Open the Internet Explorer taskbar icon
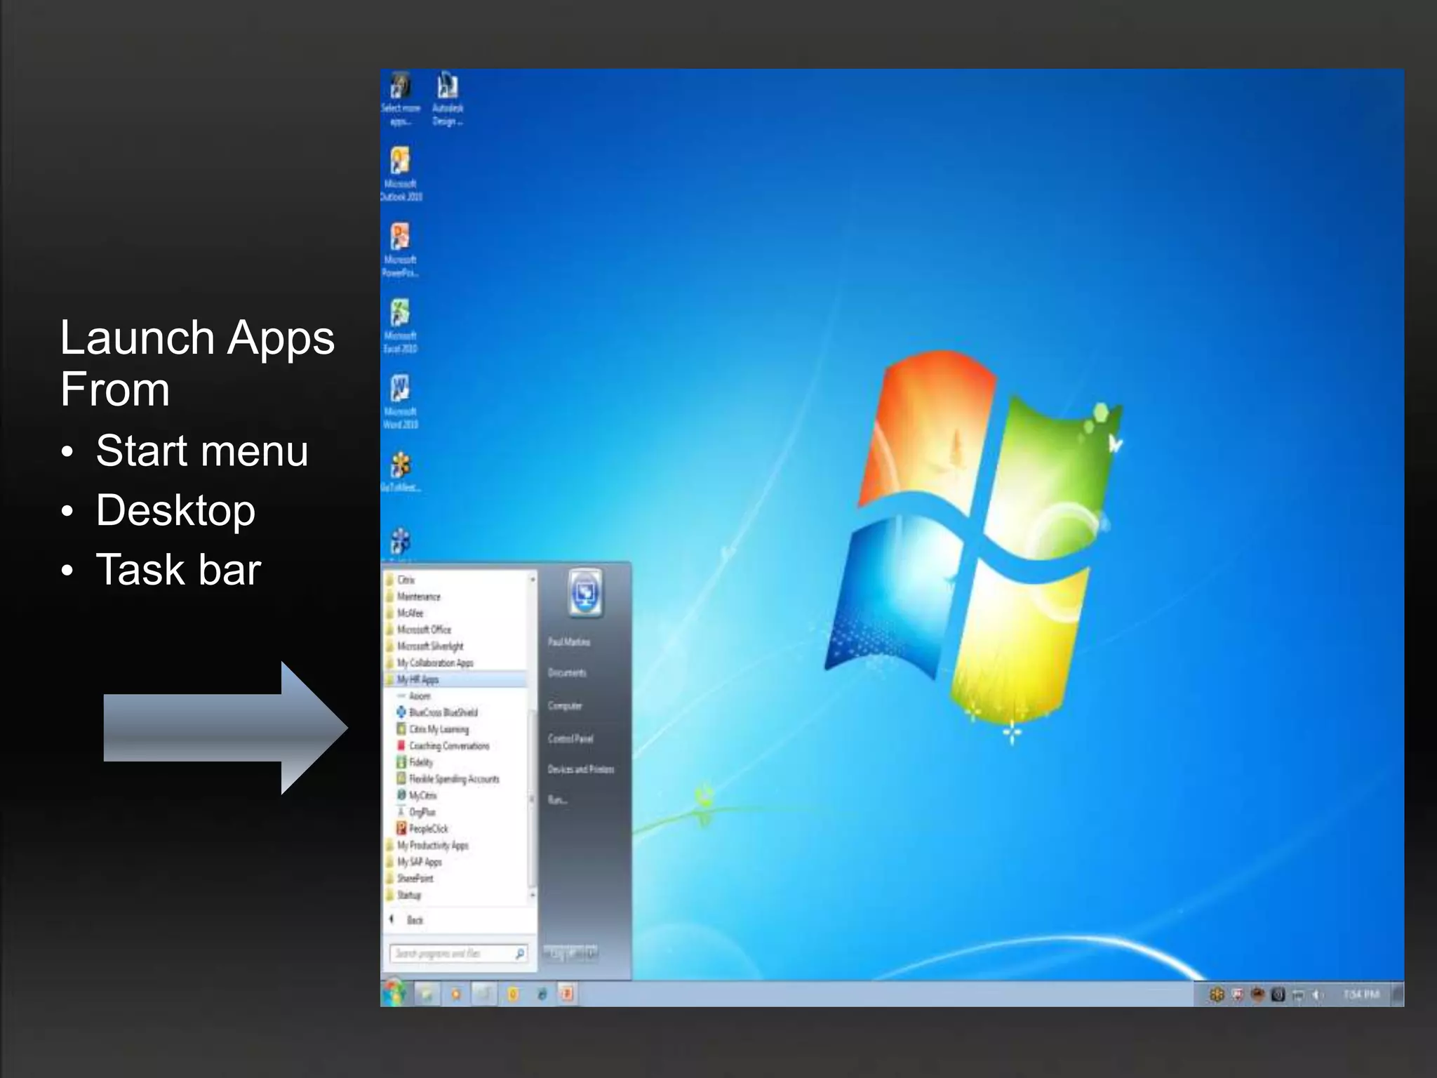Screen dimensions: 1437x1078 542,994
